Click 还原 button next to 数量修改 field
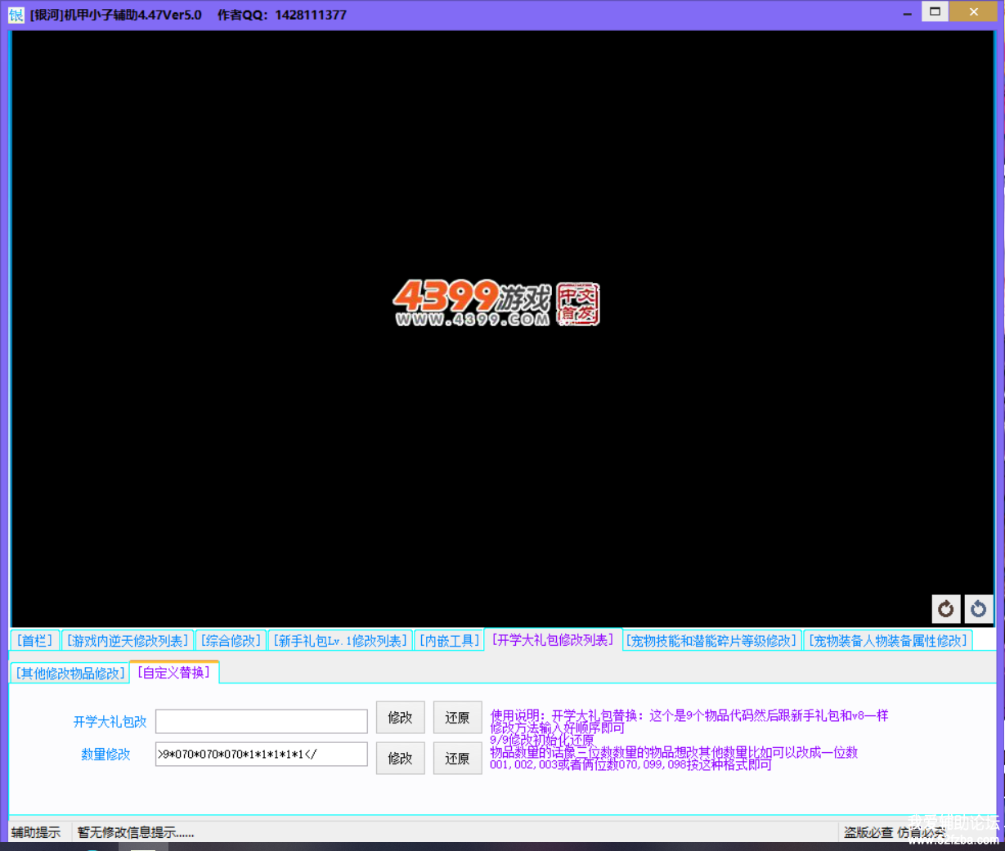 [457, 759]
